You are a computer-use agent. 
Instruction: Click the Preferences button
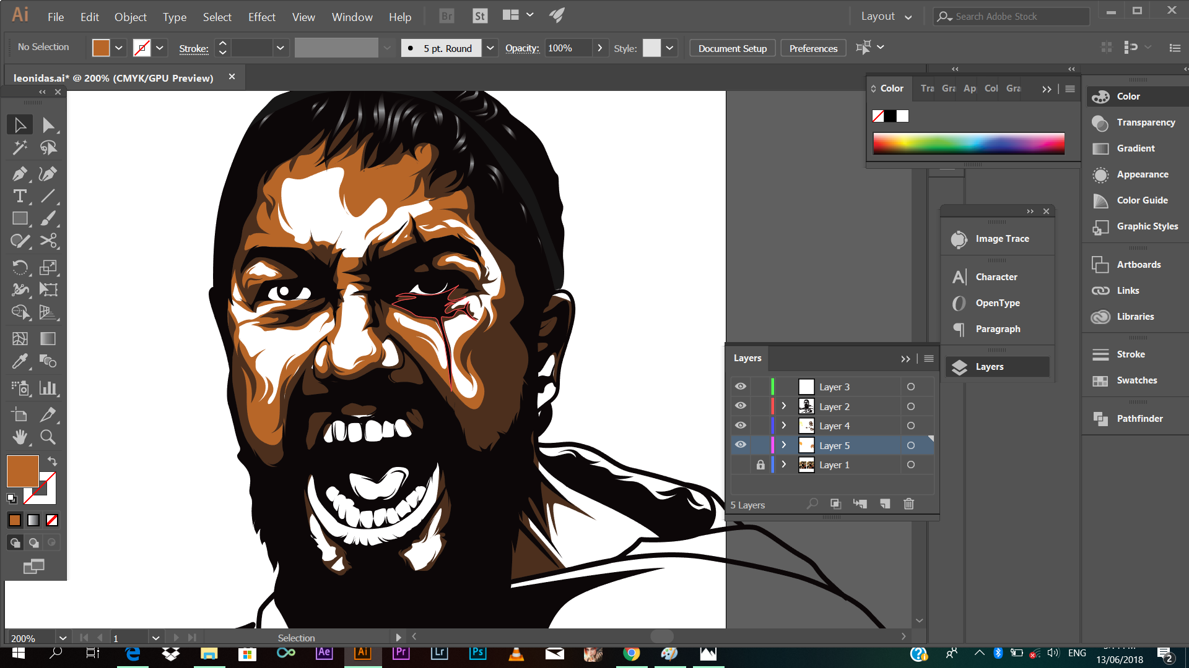813,48
